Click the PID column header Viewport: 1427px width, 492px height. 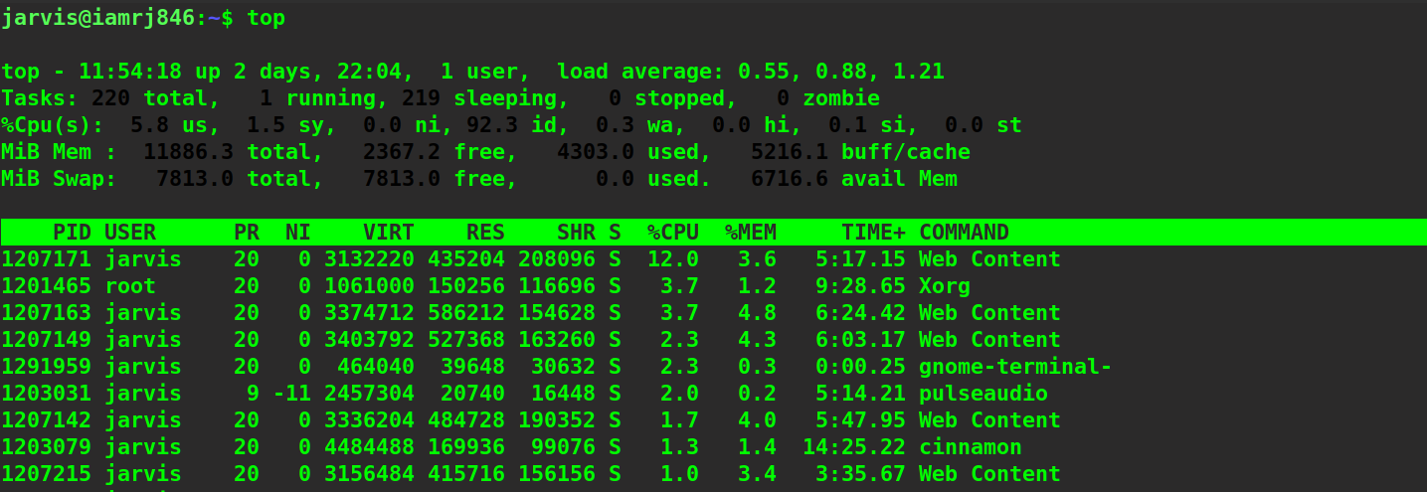[72, 233]
